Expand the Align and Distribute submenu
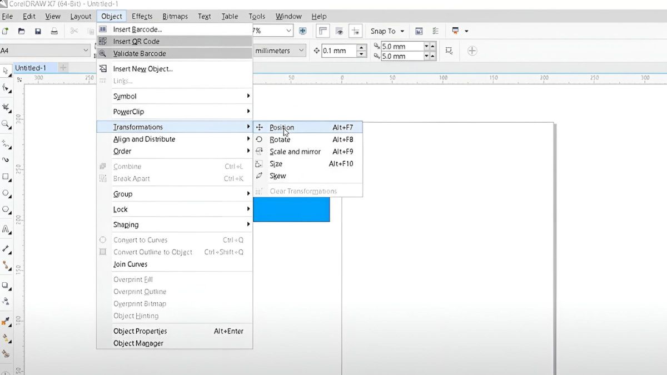Viewport: 667px width, 375px height. [175, 139]
